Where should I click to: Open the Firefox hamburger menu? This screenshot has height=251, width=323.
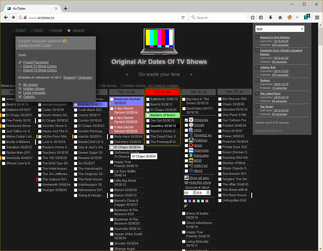[x=317, y=18]
